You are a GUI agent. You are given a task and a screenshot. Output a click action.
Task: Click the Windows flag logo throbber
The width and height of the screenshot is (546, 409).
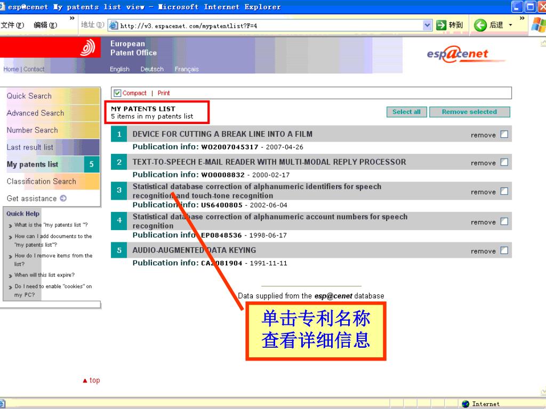pyautogui.click(x=539, y=25)
